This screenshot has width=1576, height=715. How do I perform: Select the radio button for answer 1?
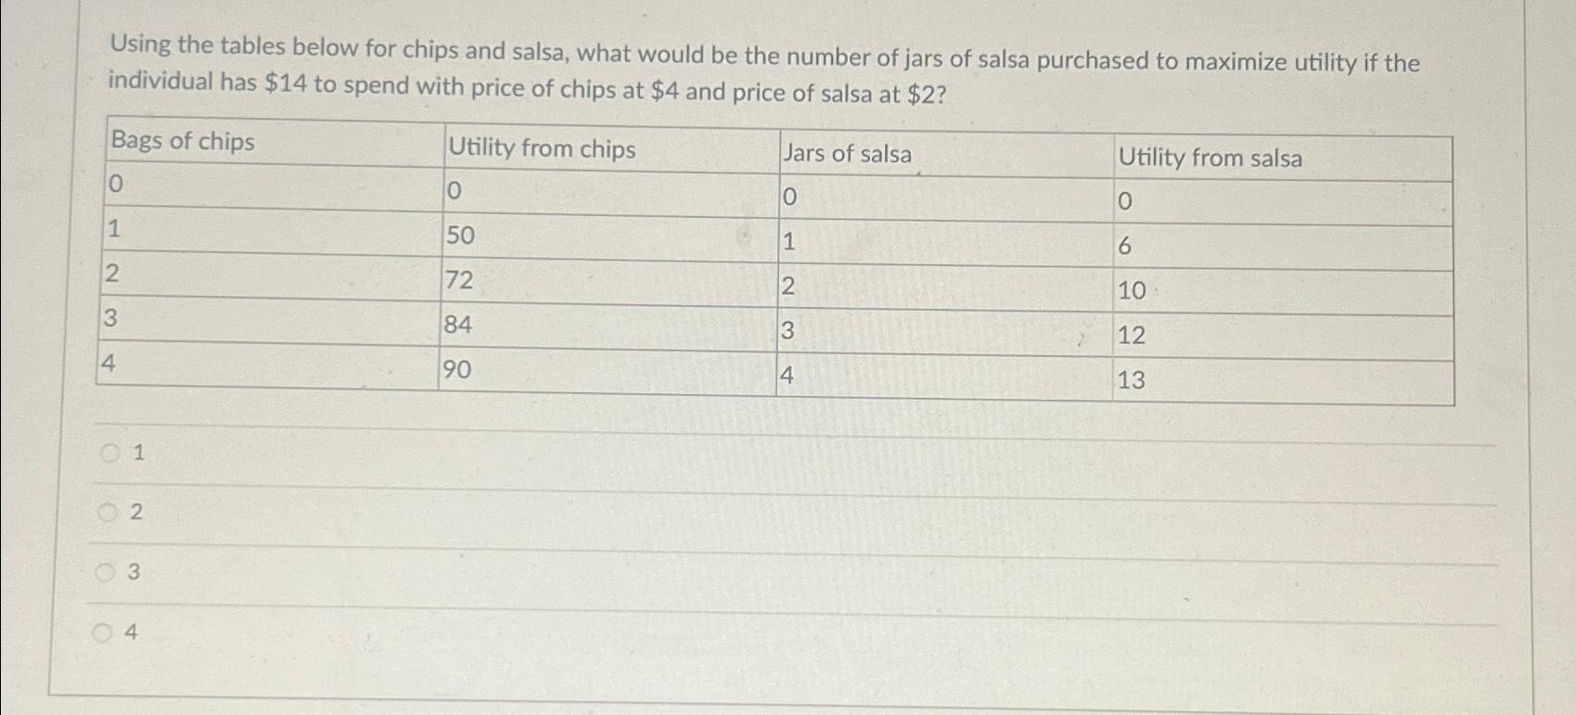point(107,453)
